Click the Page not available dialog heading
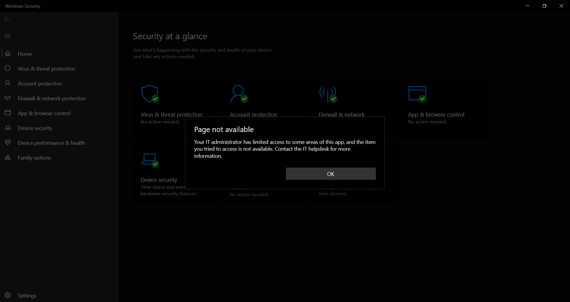 (224, 130)
